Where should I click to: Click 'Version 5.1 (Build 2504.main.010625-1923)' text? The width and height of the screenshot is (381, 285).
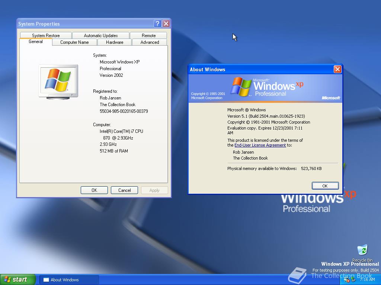point(266,116)
